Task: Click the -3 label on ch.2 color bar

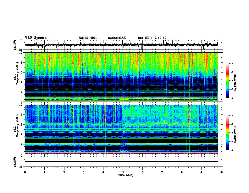Action: tap(232, 116)
